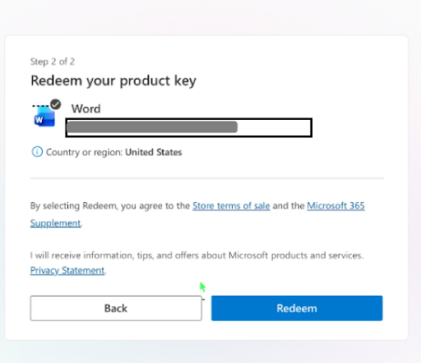421x363 pixels.
Task: Click the horizontal divider line
Action: 207,178
